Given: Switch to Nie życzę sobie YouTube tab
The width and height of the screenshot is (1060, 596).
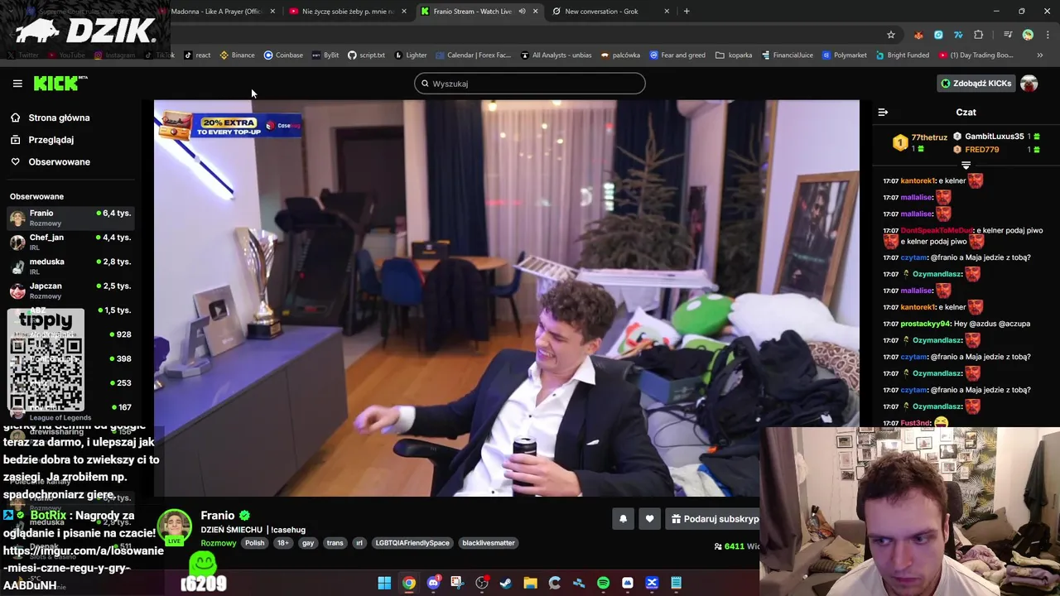Looking at the screenshot, I should coord(347,12).
